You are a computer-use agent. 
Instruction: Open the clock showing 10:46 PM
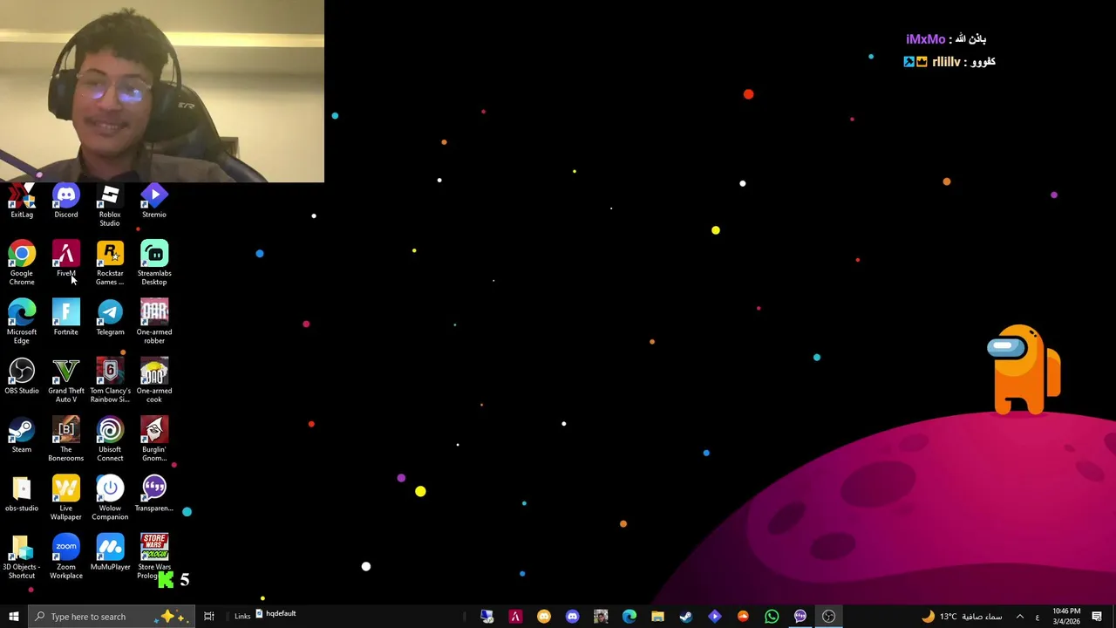(x=1066, y=617)
